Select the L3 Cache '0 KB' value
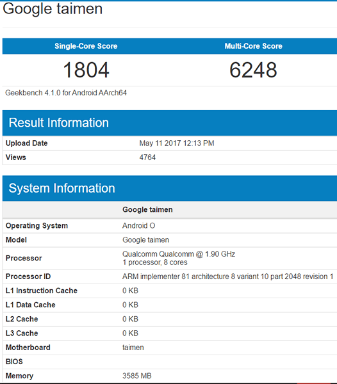The height and width of the screenshot is (384, 337). 130,333
